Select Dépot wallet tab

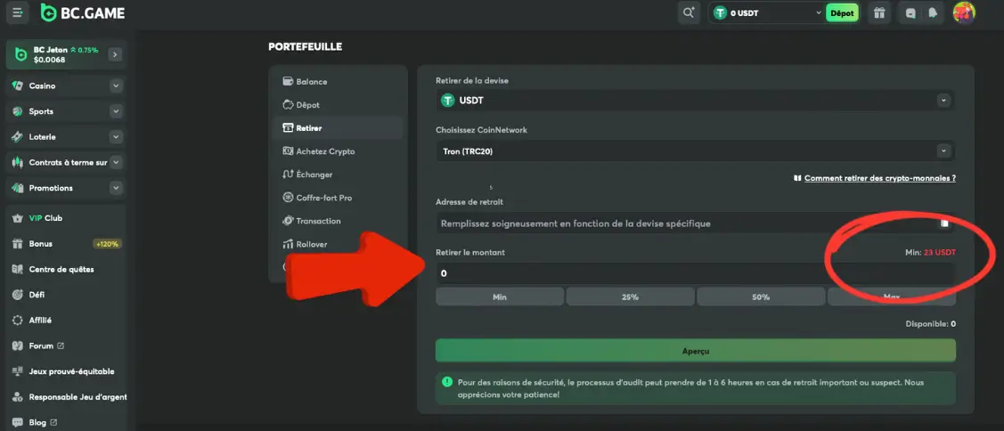(338, 105)
